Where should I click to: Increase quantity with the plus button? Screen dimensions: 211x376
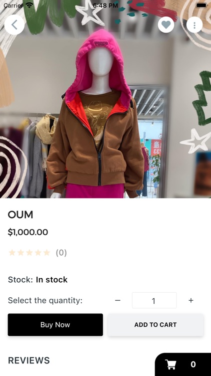tap(191, 300)
